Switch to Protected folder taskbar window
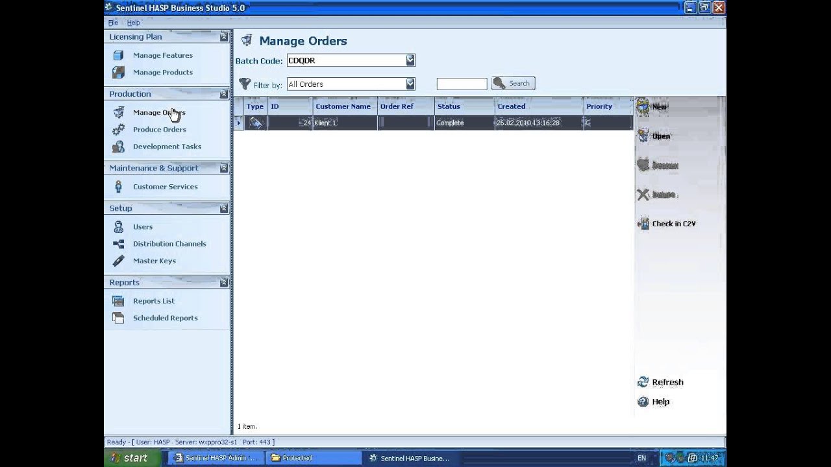The image size is (831, 467). tap(314, 458)
